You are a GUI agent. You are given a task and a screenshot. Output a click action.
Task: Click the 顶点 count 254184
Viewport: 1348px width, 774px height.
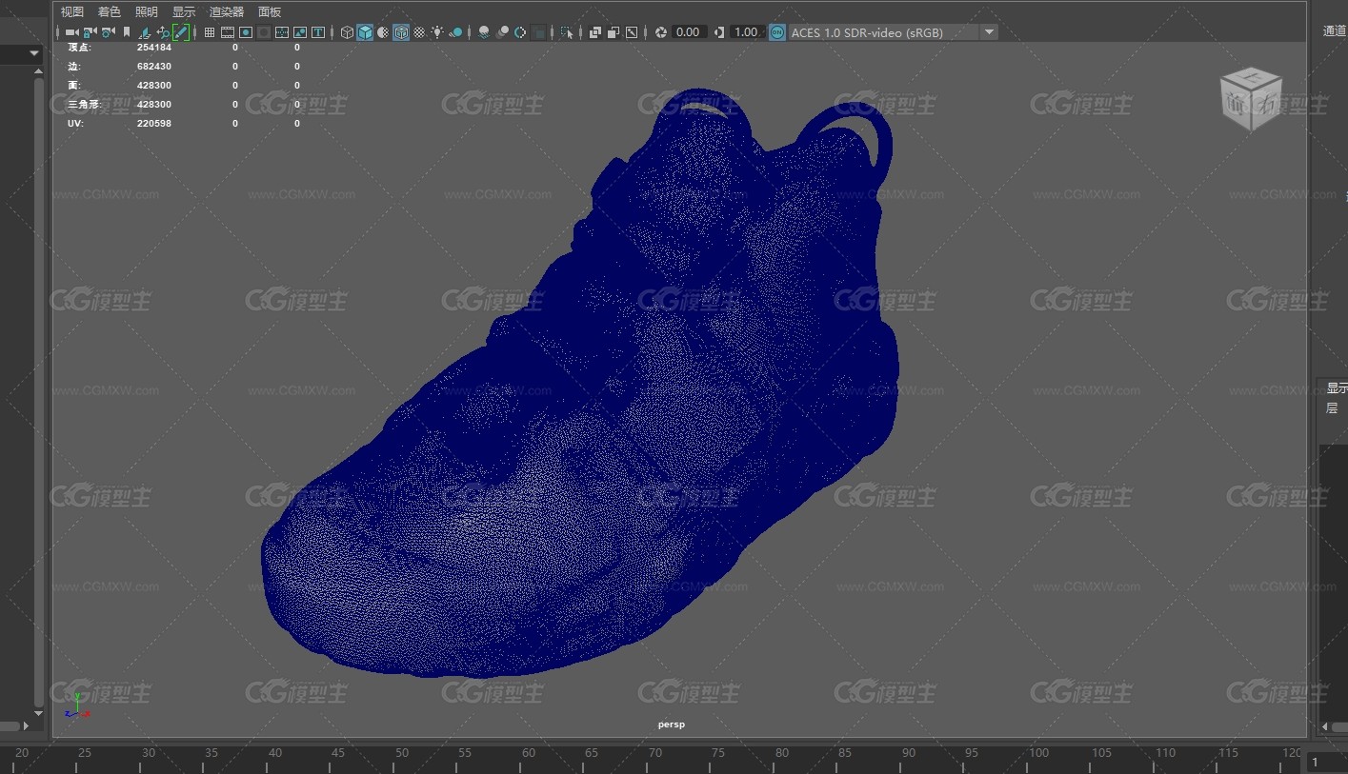point(154,47)
